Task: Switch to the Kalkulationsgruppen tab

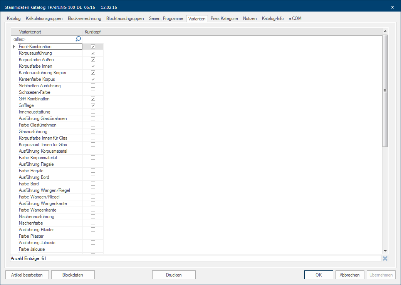Action: point(44,18)
